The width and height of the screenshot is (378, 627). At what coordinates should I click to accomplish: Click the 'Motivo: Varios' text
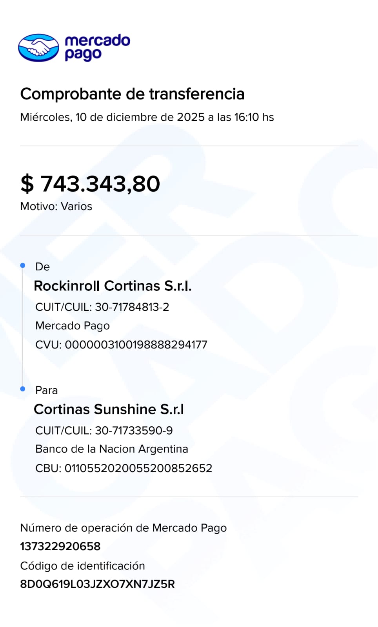(x=56, y=207)
